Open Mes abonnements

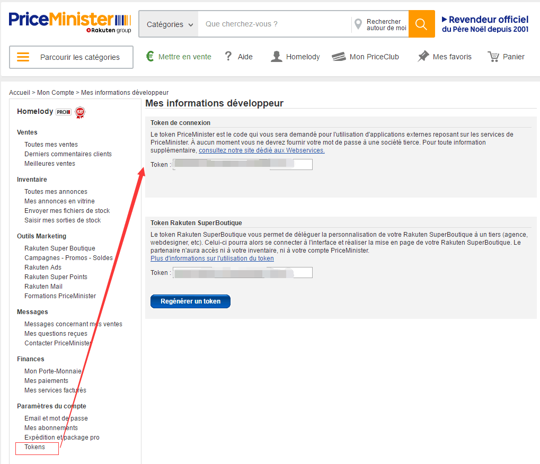[x=51, y=428]
